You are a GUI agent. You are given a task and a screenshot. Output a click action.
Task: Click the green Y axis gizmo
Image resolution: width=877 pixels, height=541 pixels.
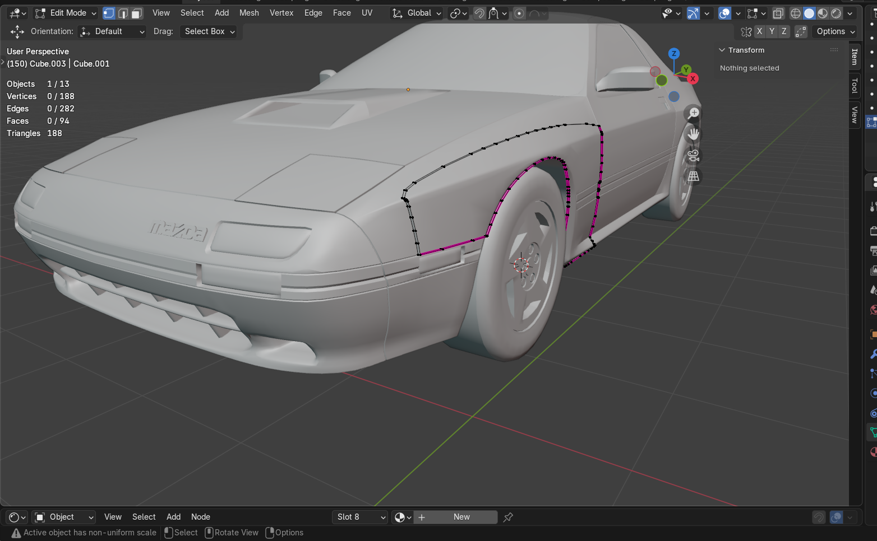coord(686,70)
